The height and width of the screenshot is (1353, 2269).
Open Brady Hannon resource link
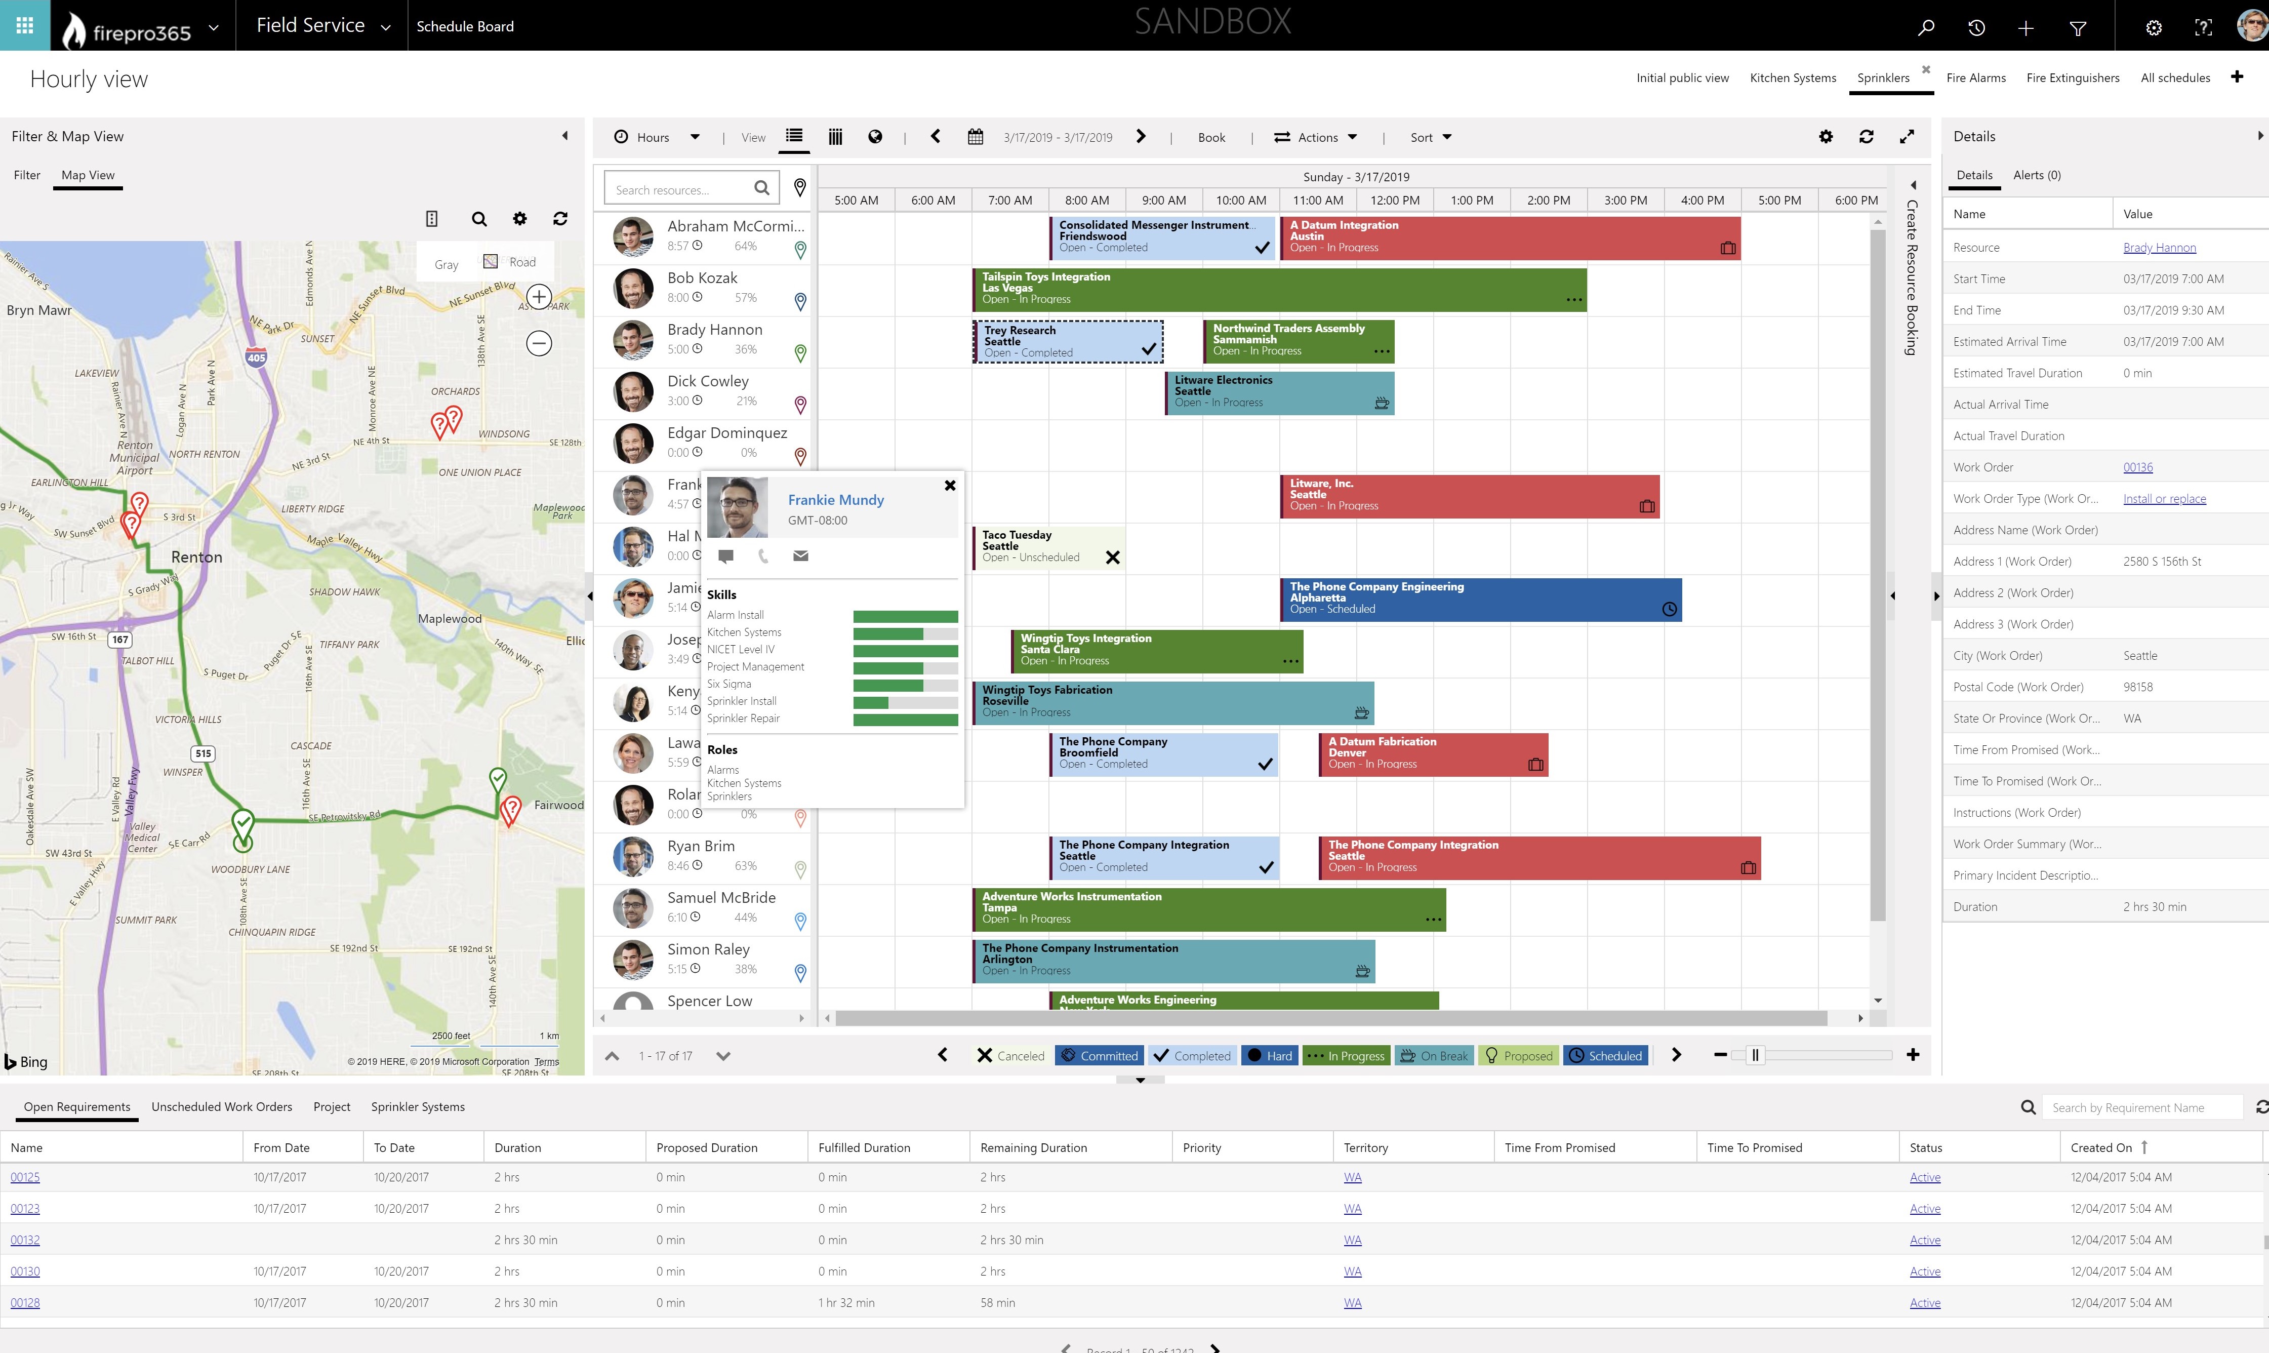tap(2159, 247)
